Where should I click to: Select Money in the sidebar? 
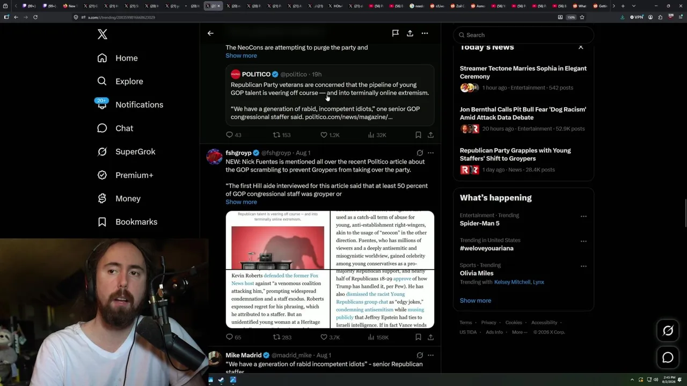click(x=119, y=198)
